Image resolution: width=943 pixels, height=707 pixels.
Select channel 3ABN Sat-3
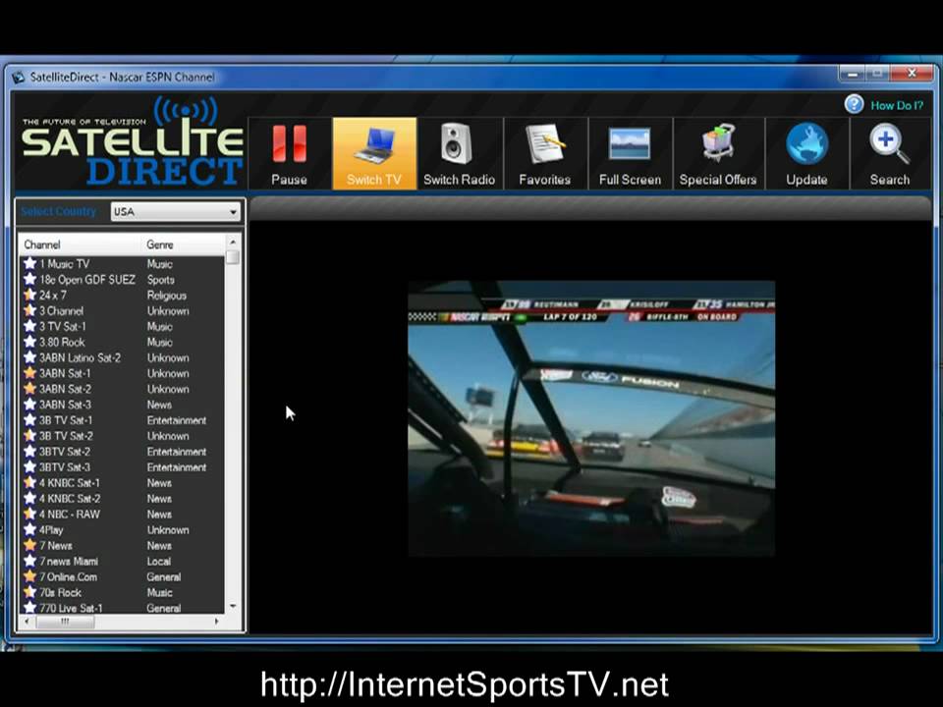(x=122, y=405)
